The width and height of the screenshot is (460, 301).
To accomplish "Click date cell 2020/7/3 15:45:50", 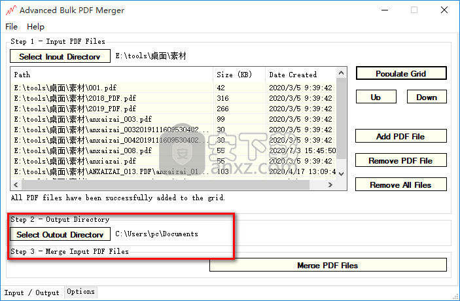I will coord(301,150).
